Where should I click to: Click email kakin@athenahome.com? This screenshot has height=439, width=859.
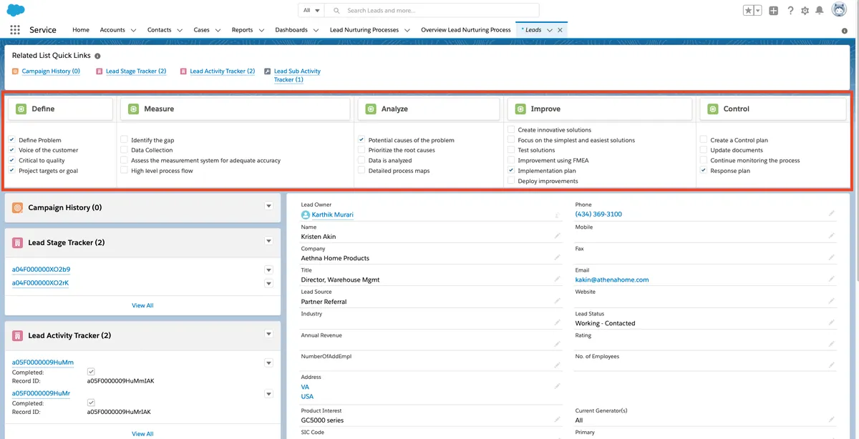612,280
